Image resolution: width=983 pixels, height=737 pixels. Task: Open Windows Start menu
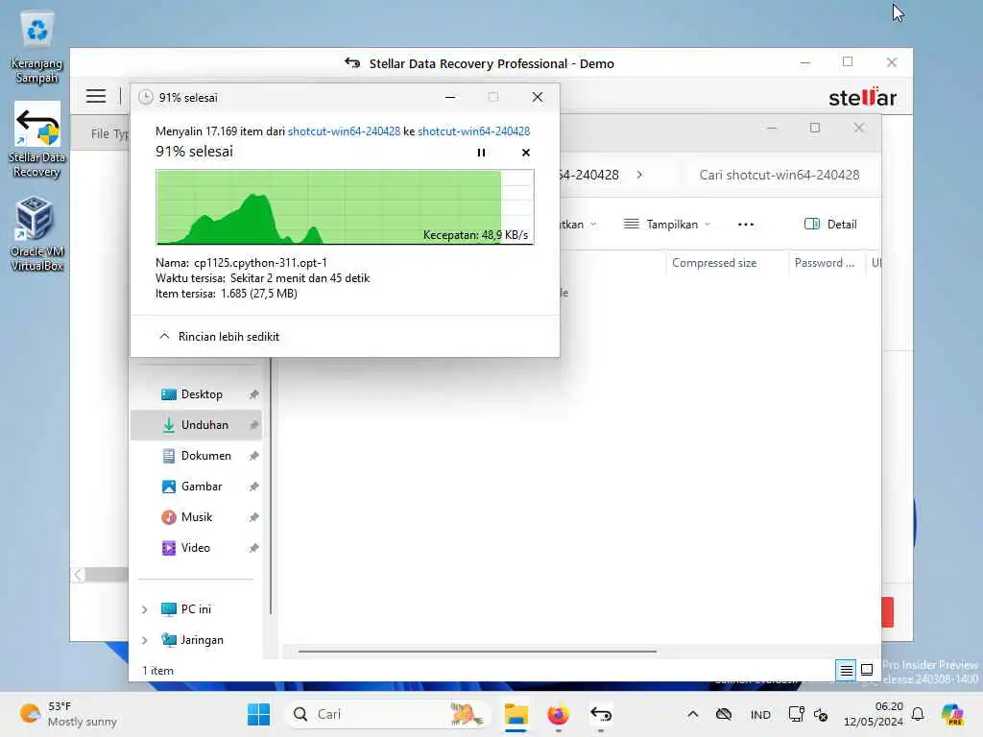[258, 714]
